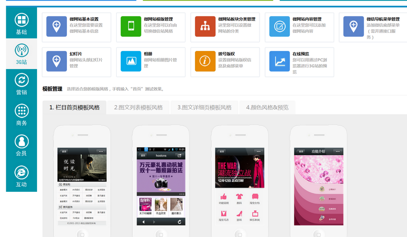Switch to 3.图文详细页模板风格 tab
Screen dimensions: 407x237
pos(204,107)
